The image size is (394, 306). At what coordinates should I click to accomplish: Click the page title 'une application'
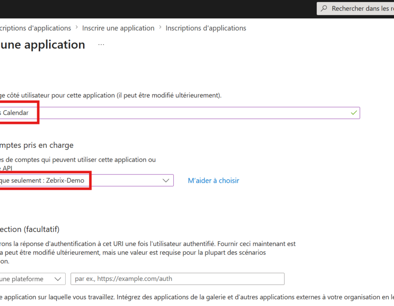(x=42, y=45)
